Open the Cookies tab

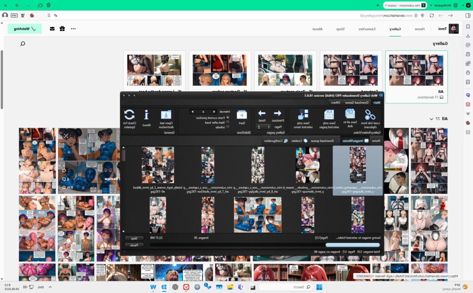299,141
